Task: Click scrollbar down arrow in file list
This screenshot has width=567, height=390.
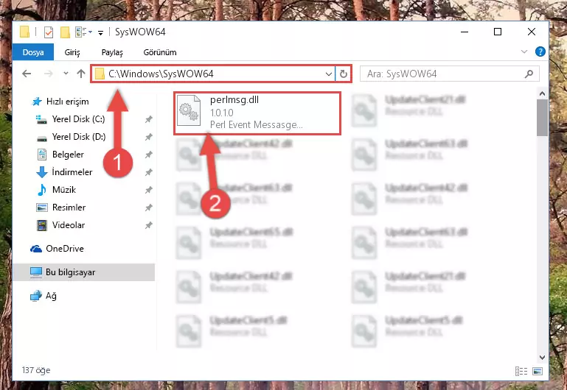Action: 542,357
